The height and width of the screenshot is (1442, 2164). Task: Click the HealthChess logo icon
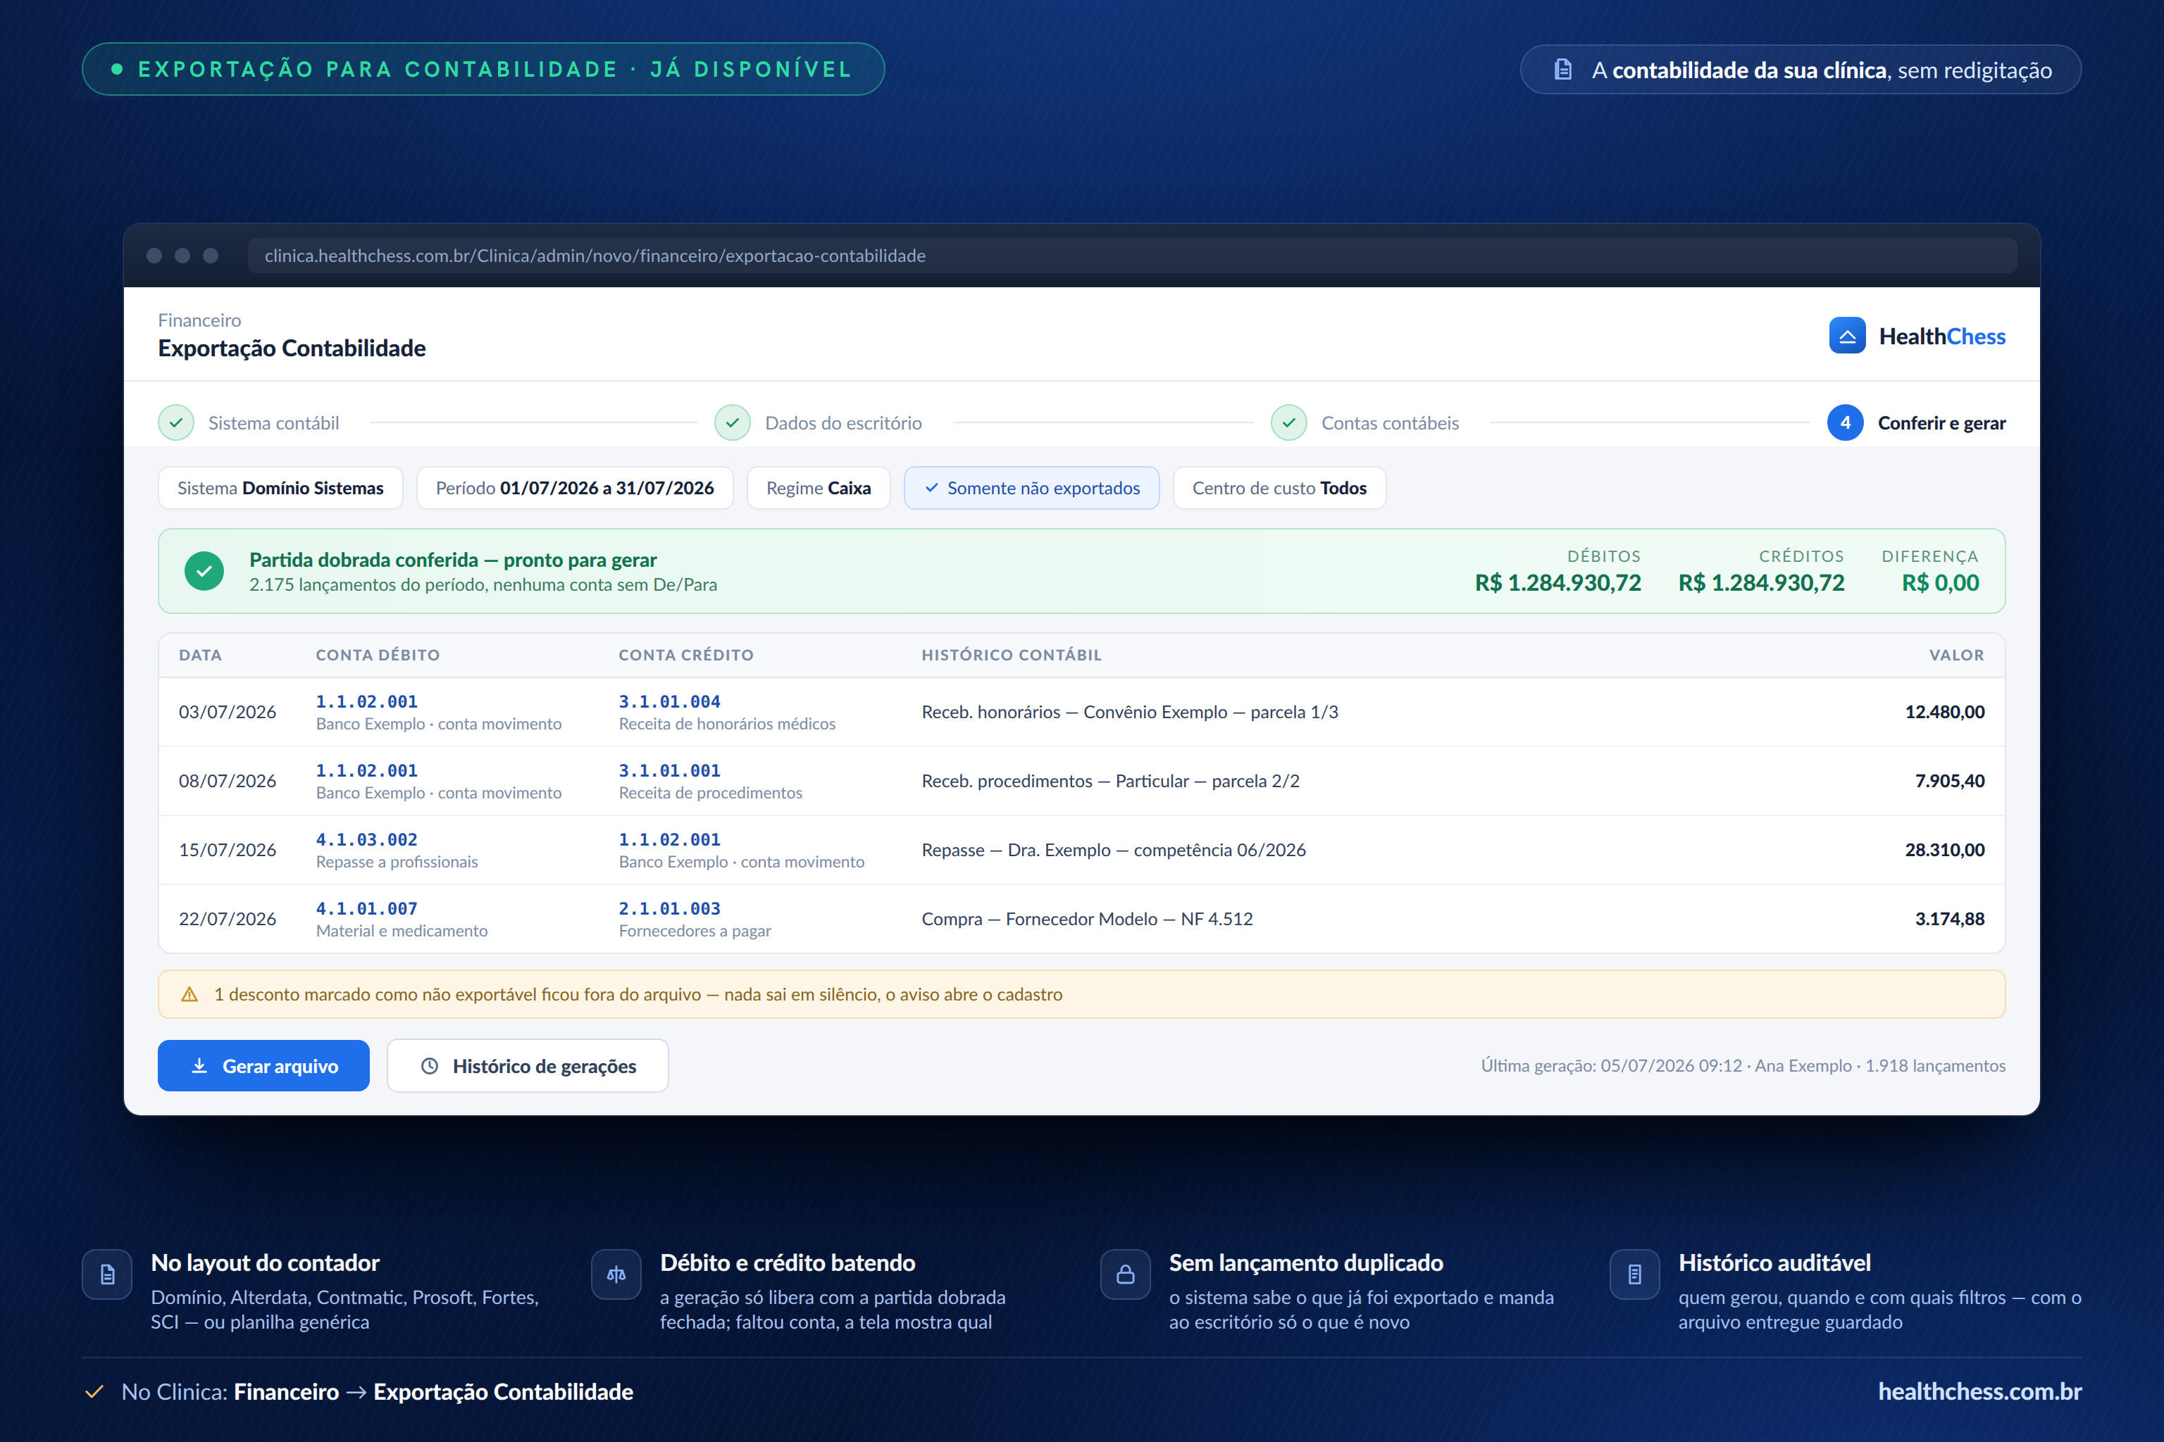point(1846,336)
